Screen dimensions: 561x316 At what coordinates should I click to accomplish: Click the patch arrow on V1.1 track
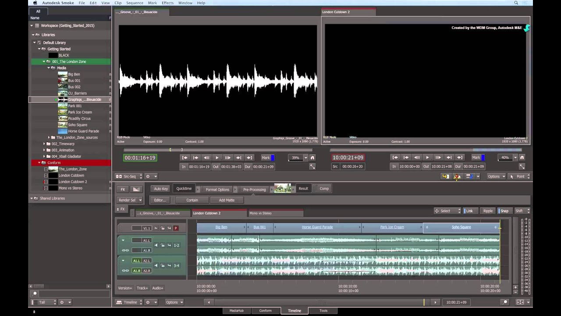[x=169, y=228]
